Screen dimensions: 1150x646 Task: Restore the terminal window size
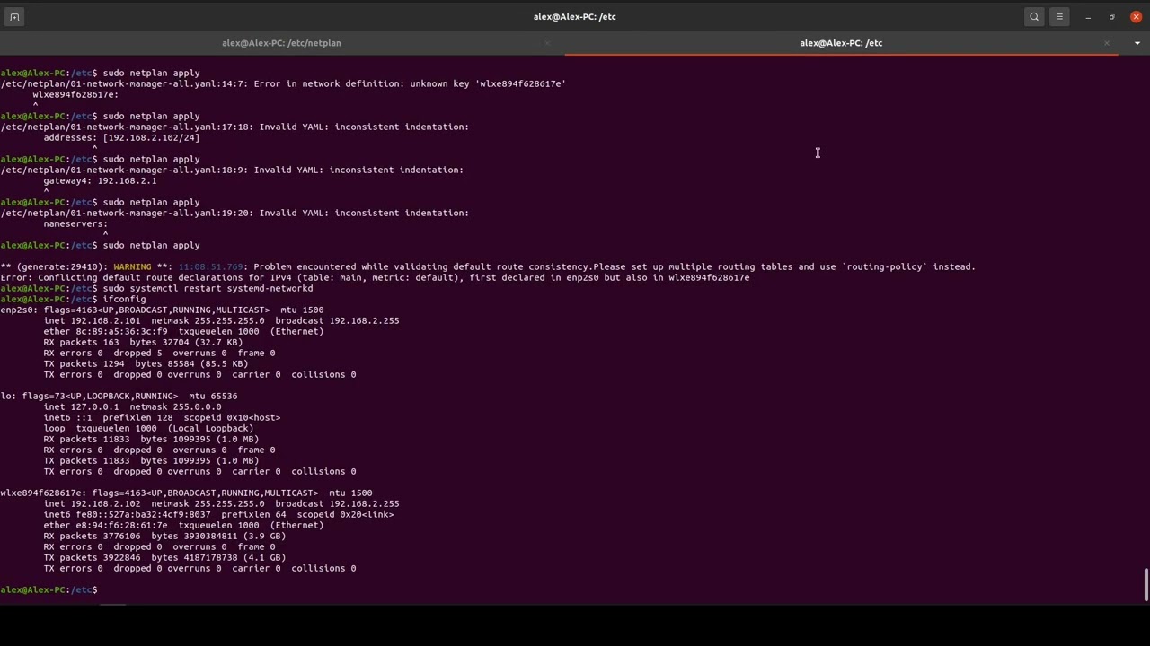1112,17
